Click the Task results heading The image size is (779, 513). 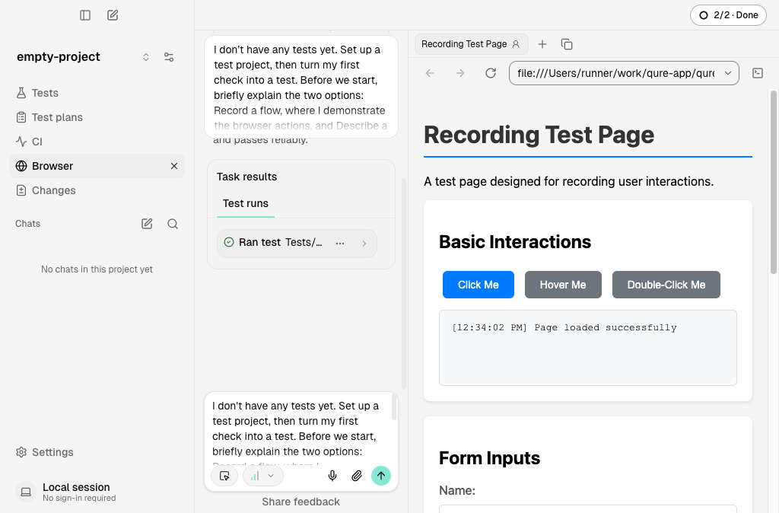(x=246, y=177)
